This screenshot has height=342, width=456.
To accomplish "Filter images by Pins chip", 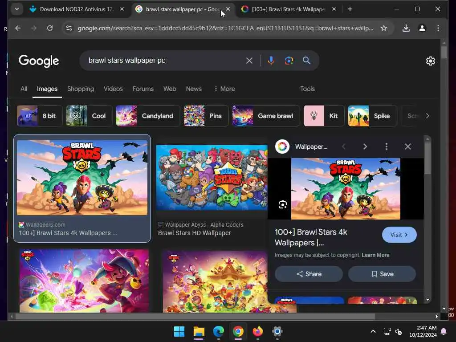I will coord(206,116).
